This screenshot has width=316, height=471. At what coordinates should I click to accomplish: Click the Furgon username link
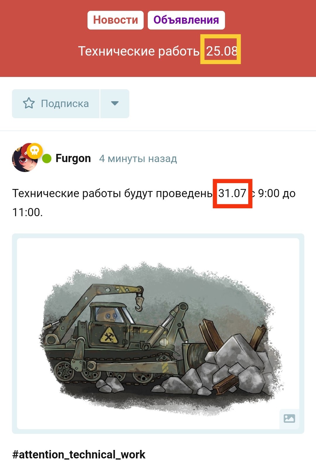click(x=73, y=158)
